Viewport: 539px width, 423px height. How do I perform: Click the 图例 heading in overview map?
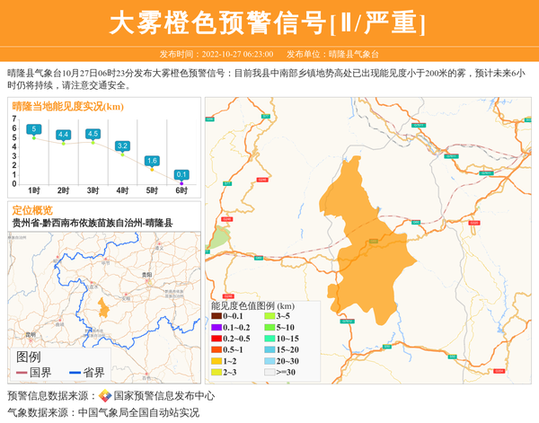click(28, 357)
